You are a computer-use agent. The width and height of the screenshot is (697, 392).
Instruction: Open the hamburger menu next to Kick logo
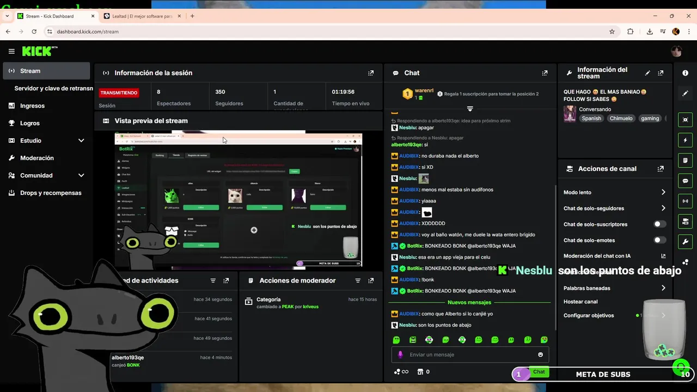click(11, 51)
